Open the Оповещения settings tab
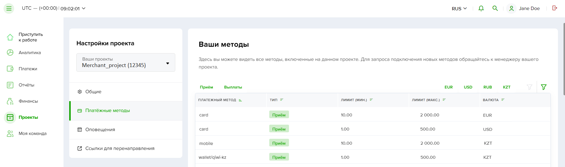Viewport: 565px width, 167px height. click(126, 130)
